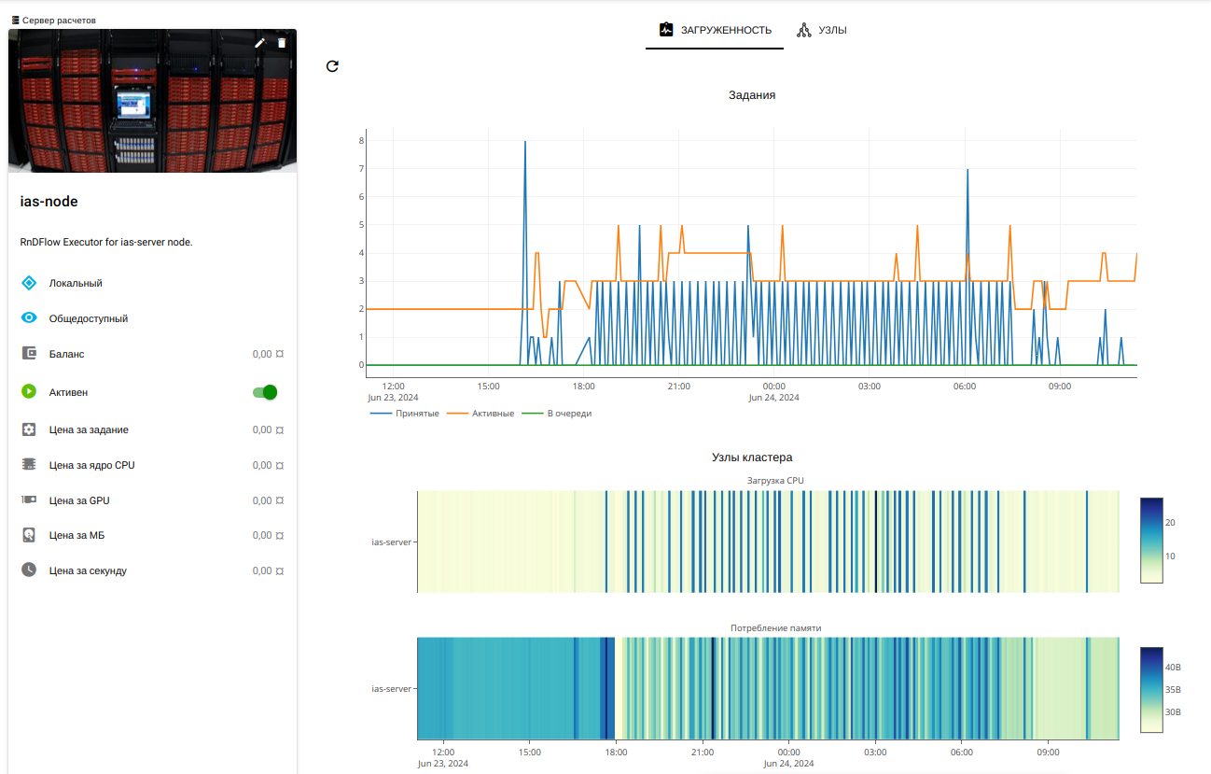Click the Сервер расчетов header label
Screen dimensions: 1211x774
[59, 20]
